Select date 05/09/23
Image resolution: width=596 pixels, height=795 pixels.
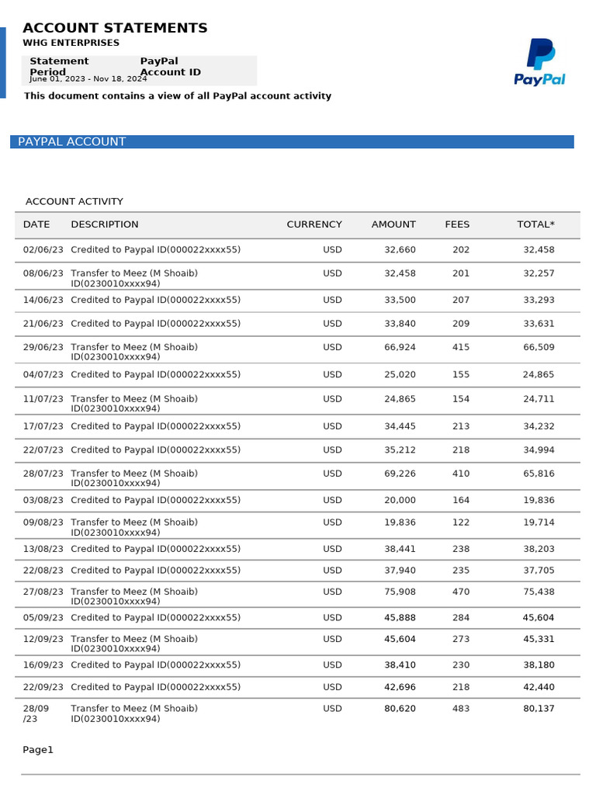coord(43,617)
